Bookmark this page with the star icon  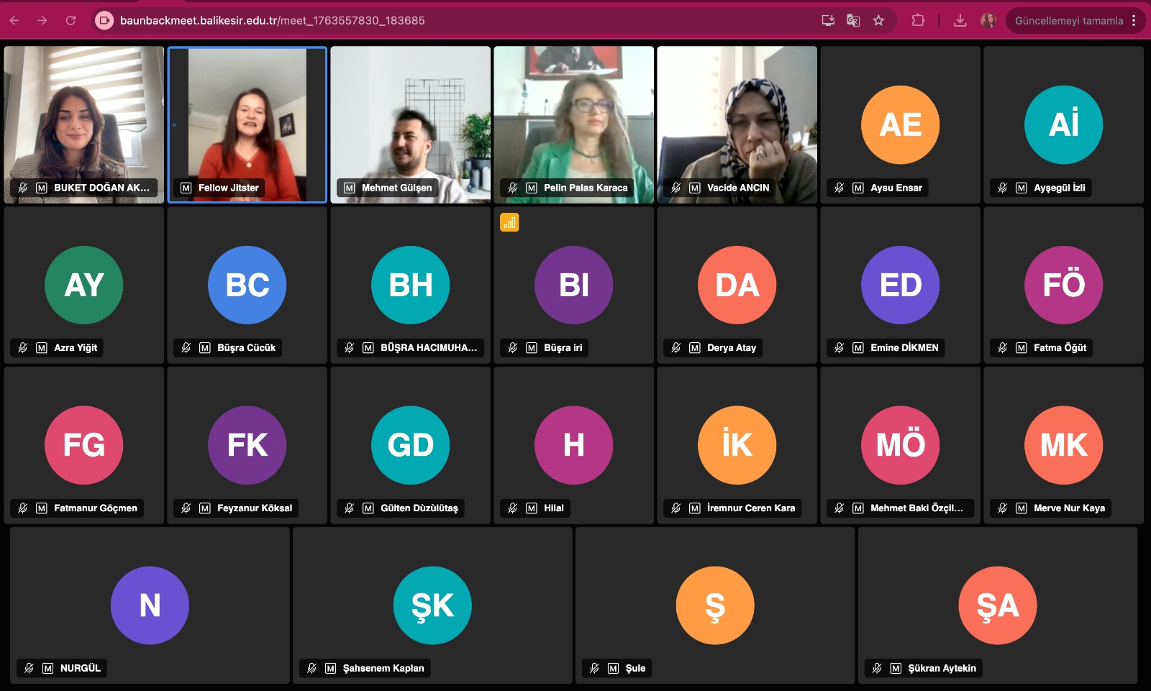pyautogui.click(x=878, y=21)
